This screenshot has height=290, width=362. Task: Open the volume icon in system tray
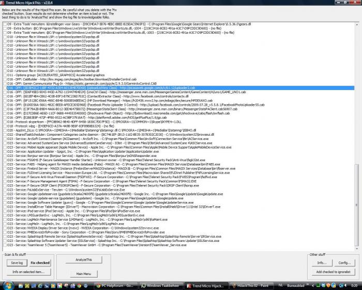click(x=345, y=286)
